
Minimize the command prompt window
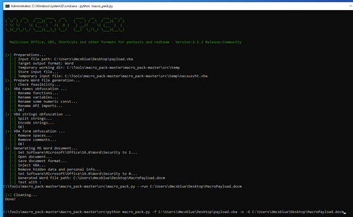coord(351,6)
